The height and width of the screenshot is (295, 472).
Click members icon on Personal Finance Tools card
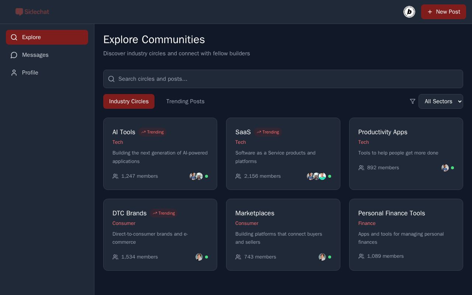361,256
